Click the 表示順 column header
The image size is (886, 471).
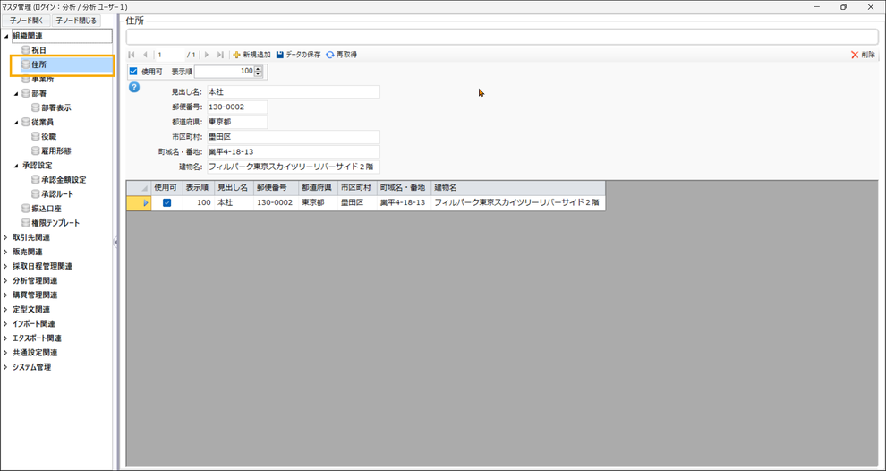point(199,188)
